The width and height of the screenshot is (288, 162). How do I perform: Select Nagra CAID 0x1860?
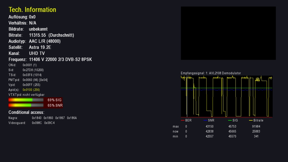click(48, 118)
